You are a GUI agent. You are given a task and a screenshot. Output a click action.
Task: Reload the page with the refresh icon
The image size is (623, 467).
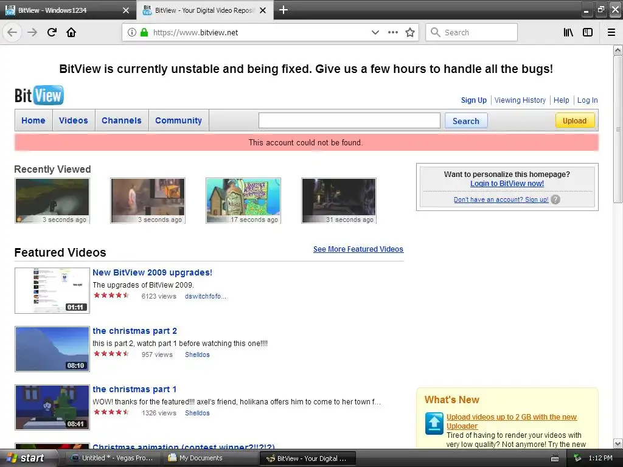click(x=52, y=32)
